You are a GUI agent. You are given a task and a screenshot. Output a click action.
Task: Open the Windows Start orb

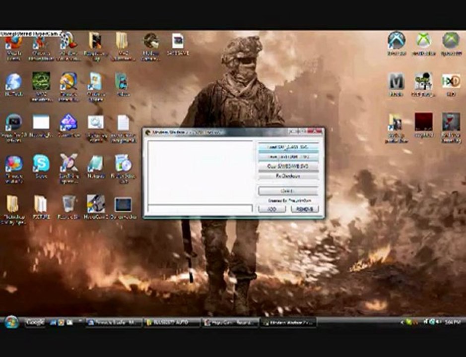point(11,322)
